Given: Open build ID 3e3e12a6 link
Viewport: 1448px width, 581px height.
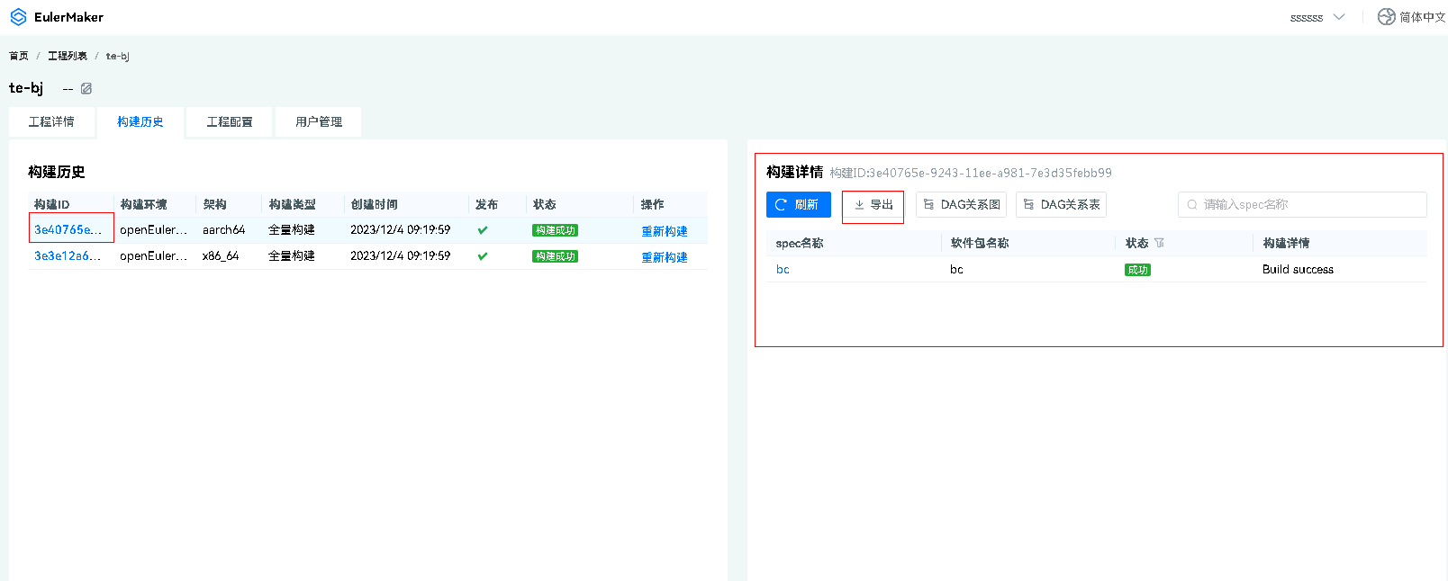Looking at the screenshot, I should pyautogui.click(x=68, y=256).
